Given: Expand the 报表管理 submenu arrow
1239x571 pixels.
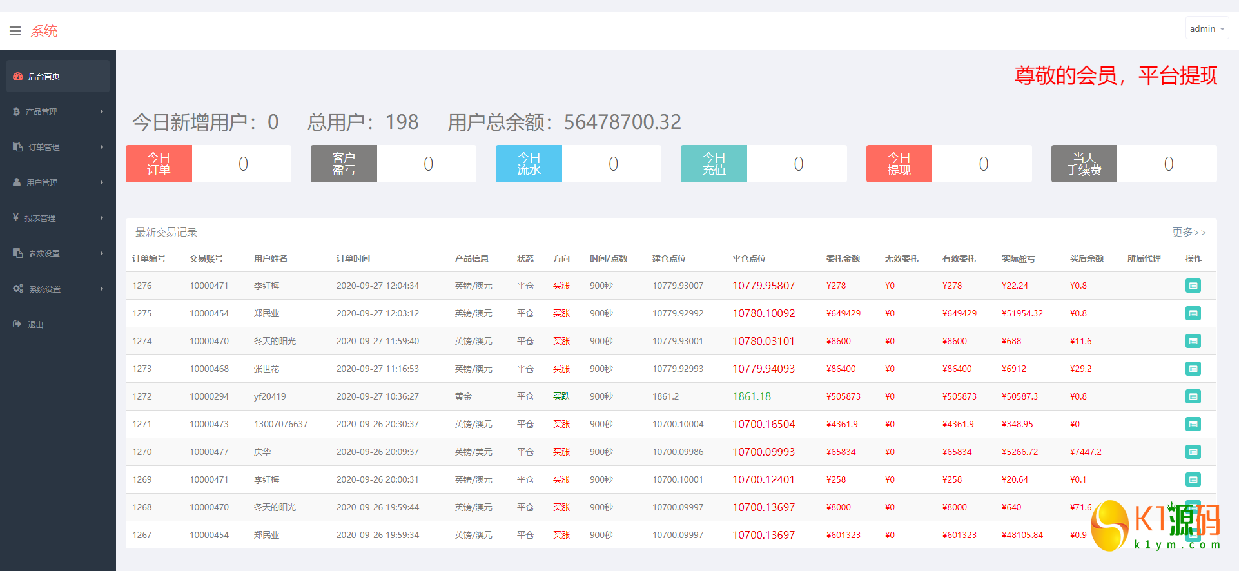Looking at the screenshot, I should click(102, 218).
